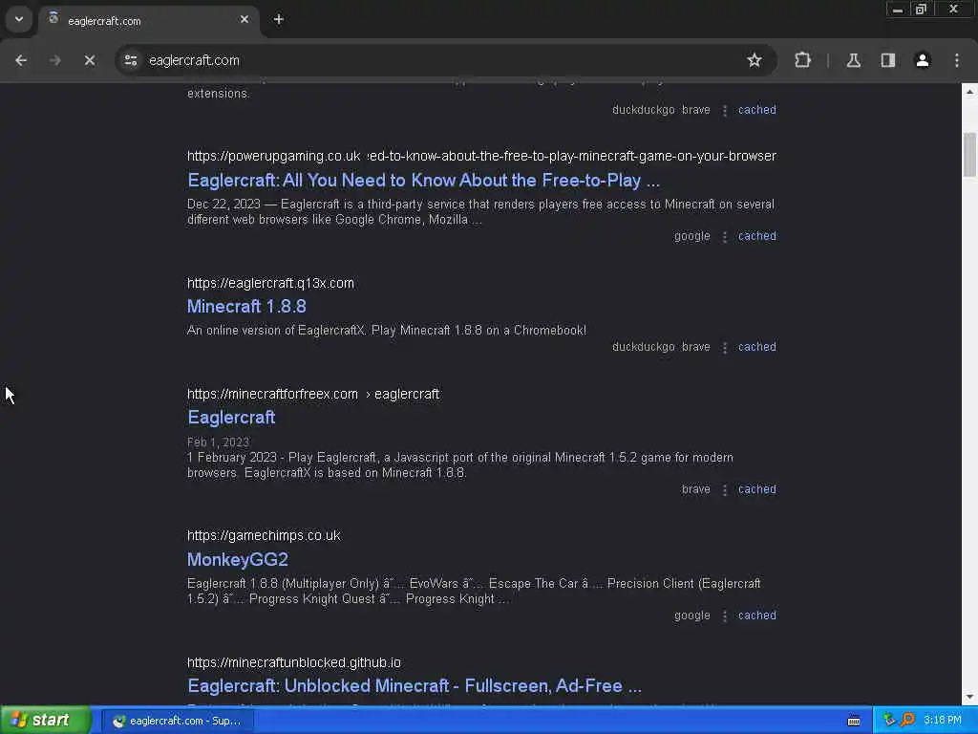Toggle the side panel icon
This screenshot has height=734, width=978.
pyautogui.click(x=887, y=60)
